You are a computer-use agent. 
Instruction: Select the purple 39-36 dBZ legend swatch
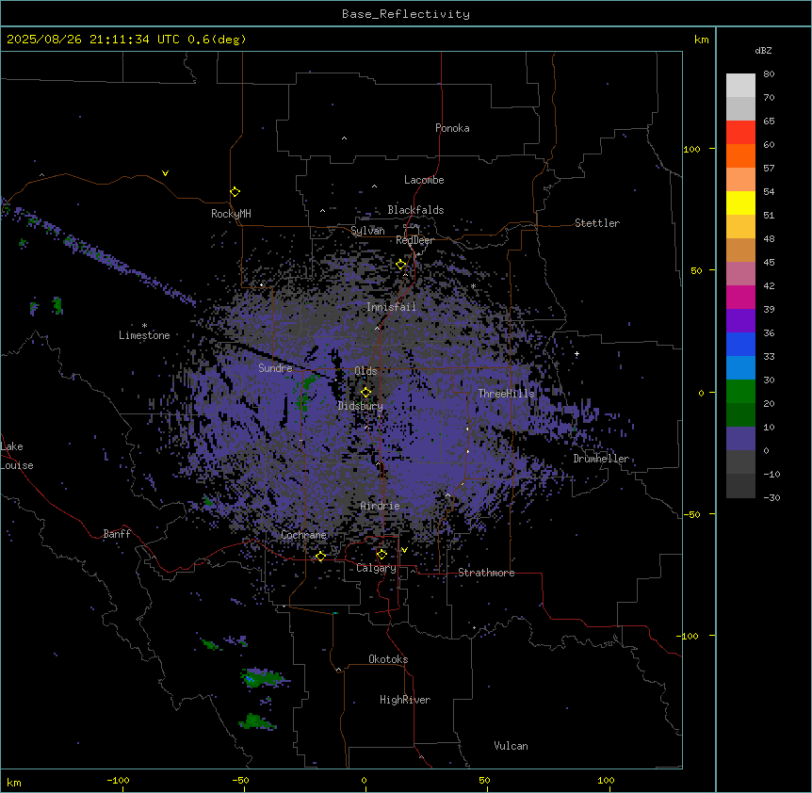pyautogui.click(x=740, y=320)
